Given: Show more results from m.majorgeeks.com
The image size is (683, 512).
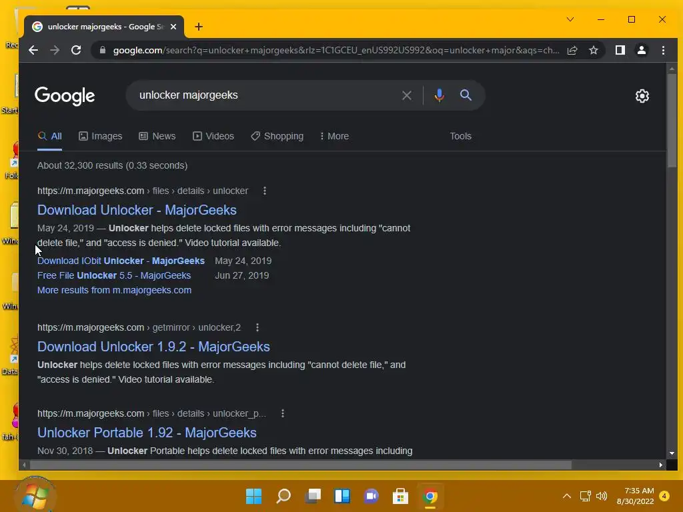Looking at the screenshot, I should coord(114,290).
